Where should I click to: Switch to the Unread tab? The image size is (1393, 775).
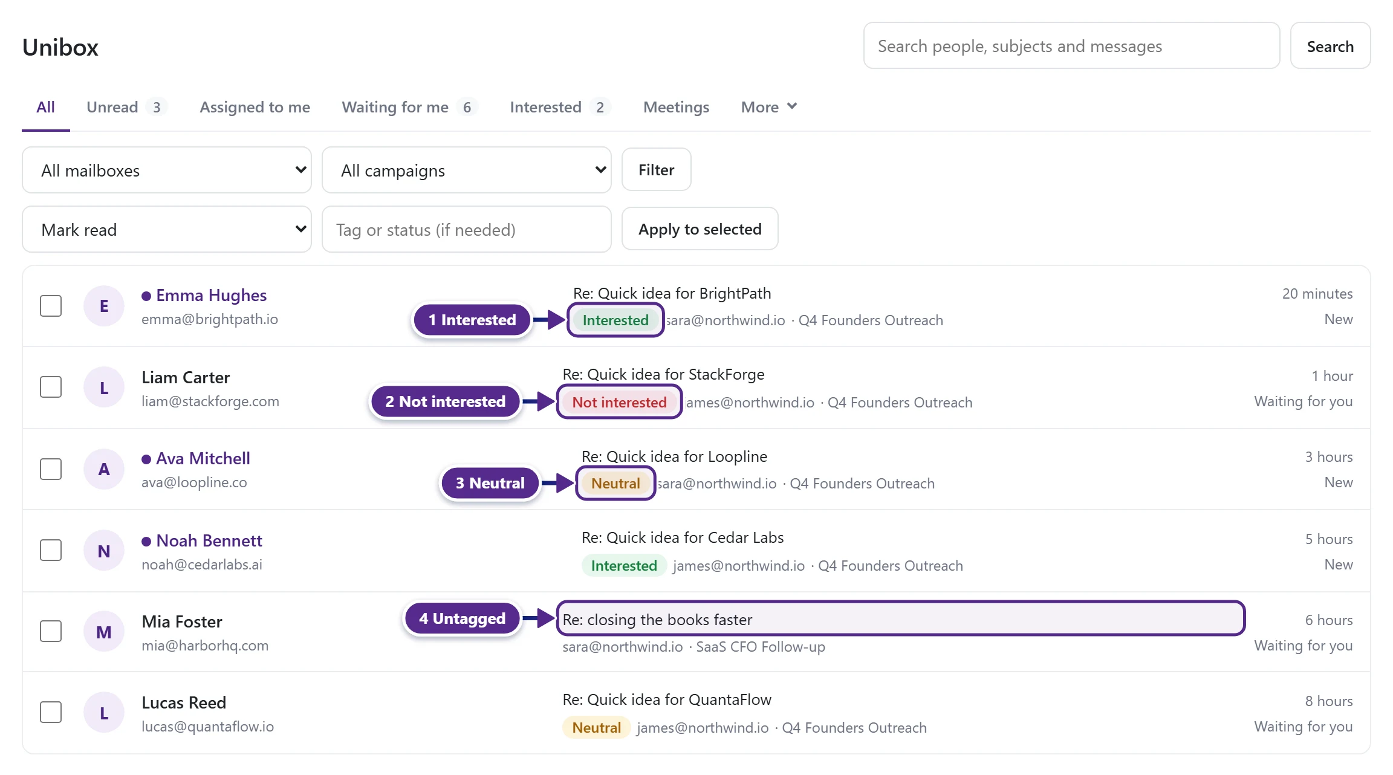tap(126, 107)
